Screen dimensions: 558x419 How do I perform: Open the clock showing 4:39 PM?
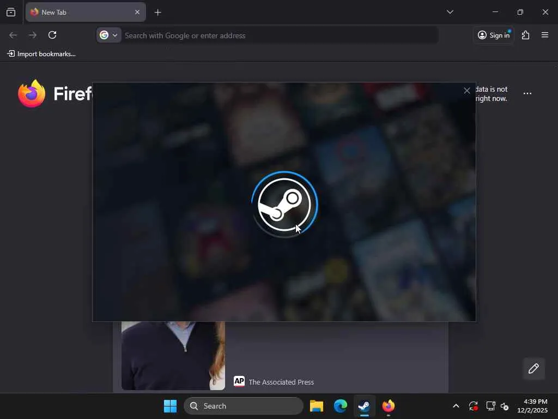532,406
